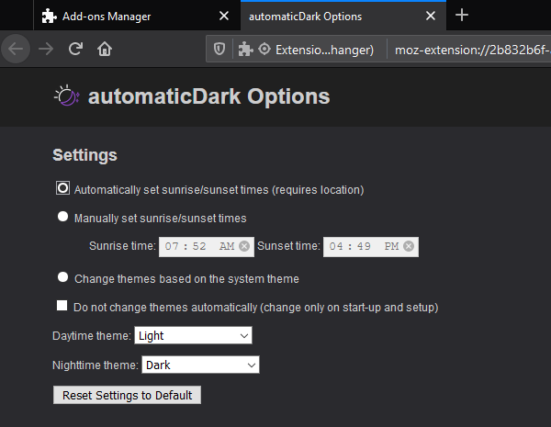551x427 pixels.
Task: Open the Nighttime theme dropdown
Action: tap(200, 365)
